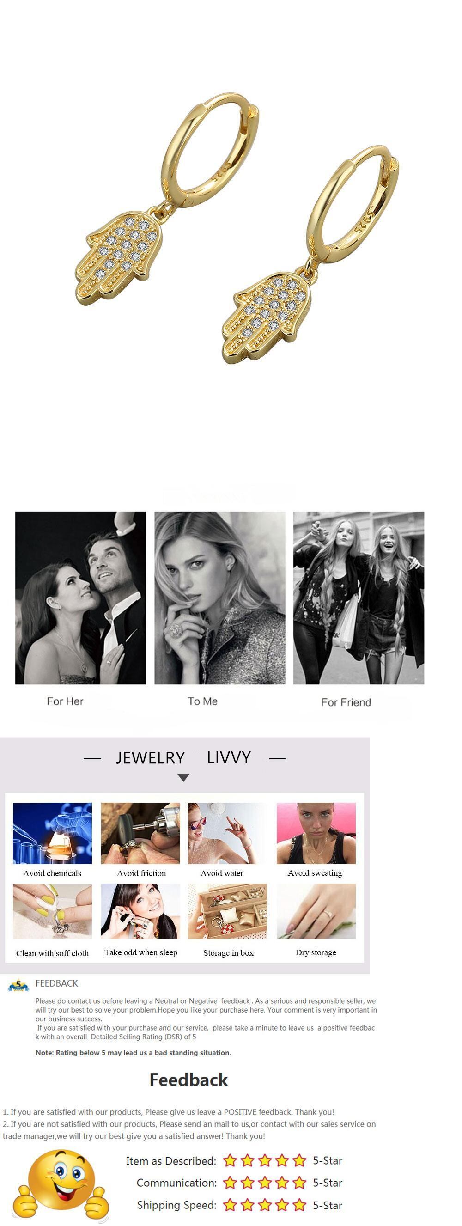The image size is (462, 1226).
Task: Click the large Feedback heading
Action: coord(189,1080)
